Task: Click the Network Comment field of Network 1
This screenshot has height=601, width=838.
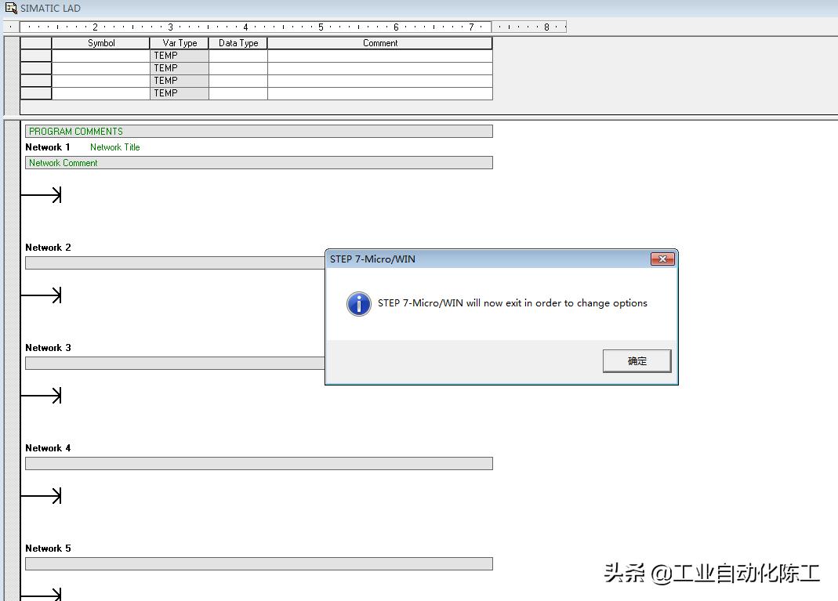Action: point(259,163)
